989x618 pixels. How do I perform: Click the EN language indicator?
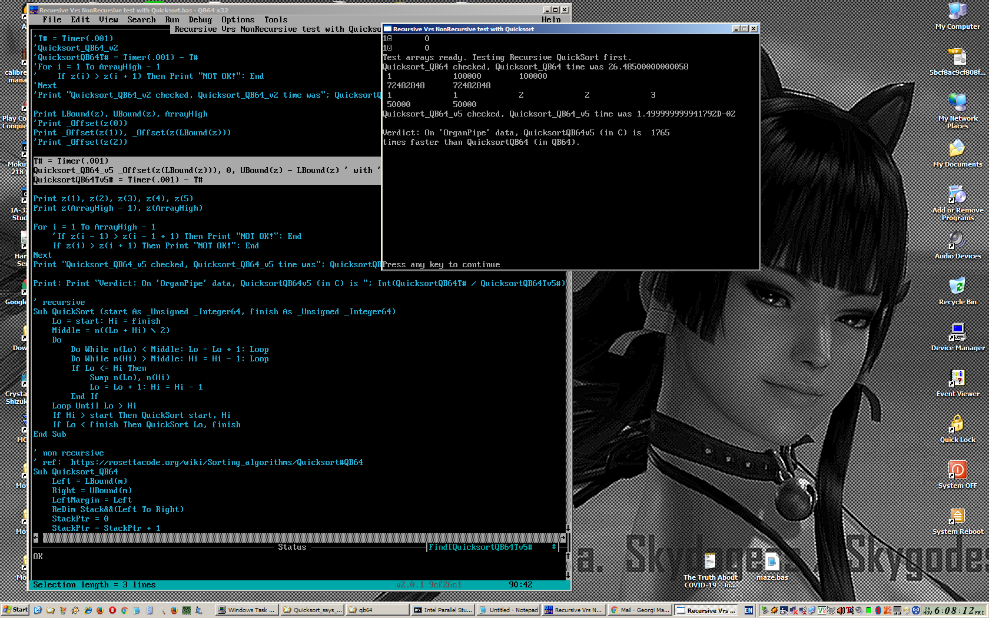748,610
